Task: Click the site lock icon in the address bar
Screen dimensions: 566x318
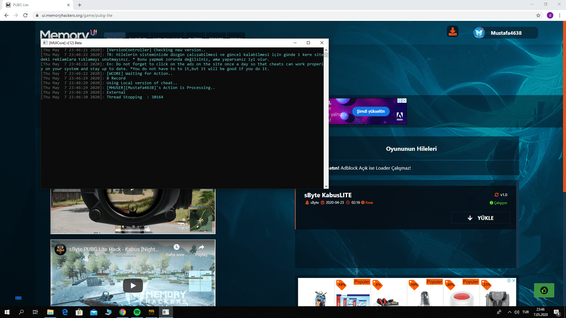Action: pyautogui.click(x=37, y=15)
